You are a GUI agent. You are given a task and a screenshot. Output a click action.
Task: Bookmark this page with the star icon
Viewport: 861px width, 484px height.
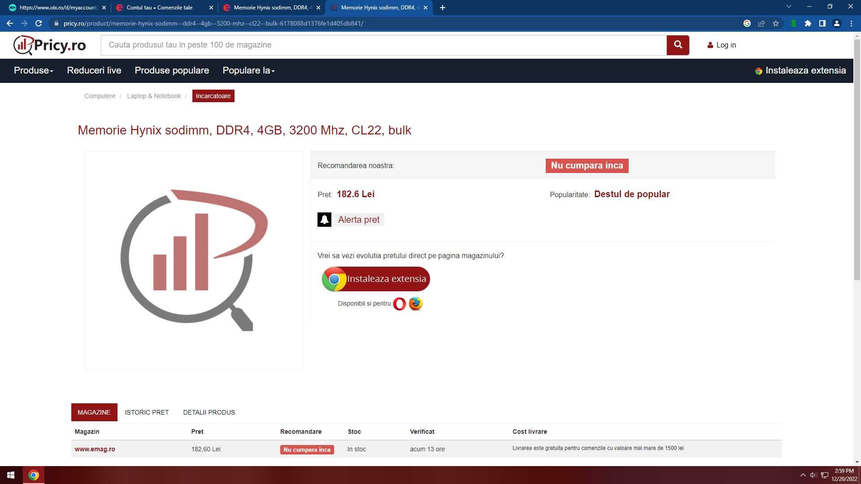pyautogui.click(x=776, y=23)
